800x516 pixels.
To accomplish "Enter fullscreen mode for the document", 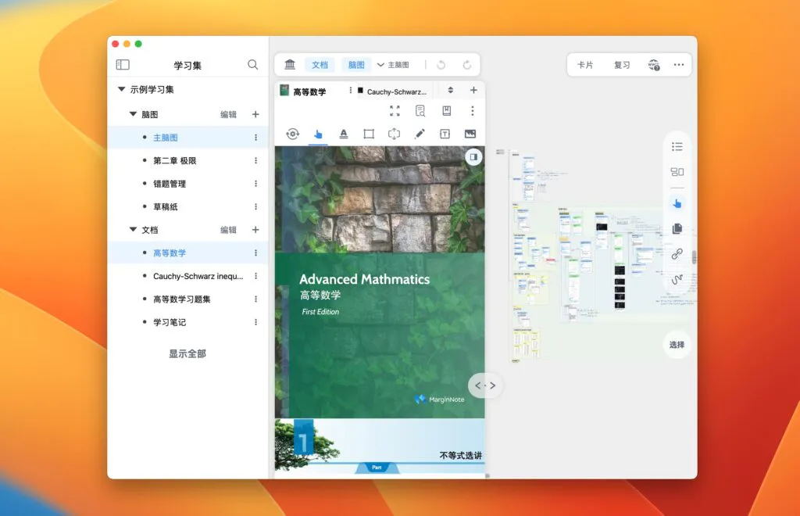I will [395, 111].
